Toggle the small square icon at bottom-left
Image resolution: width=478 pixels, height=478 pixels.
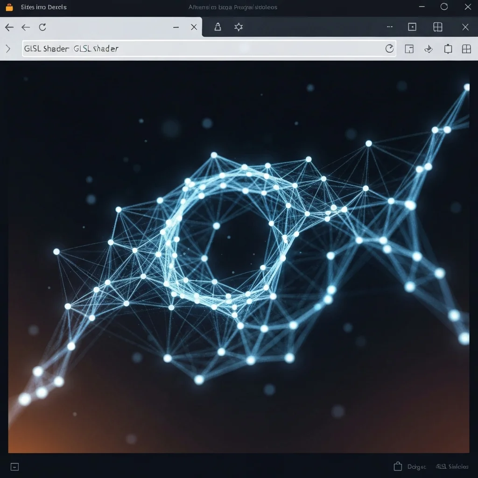[x=14, y=466]
